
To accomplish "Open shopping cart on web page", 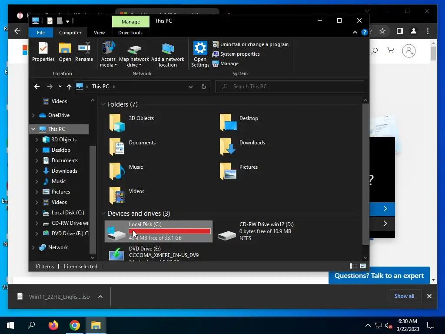I will [x=391, y=50].
